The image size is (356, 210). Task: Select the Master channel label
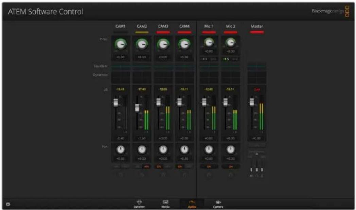(257, 26)
